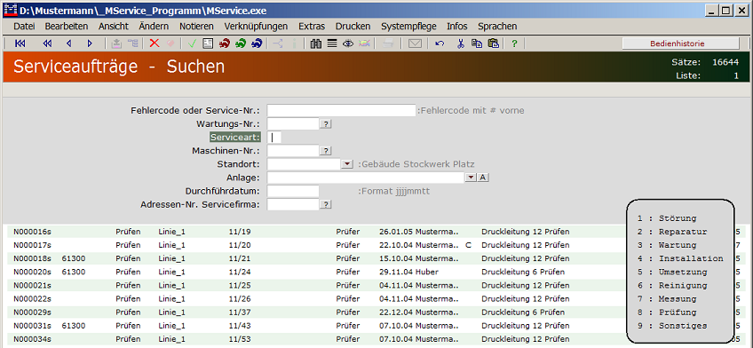Click the green checkmark confirm icon
Viewport: 753px width, 348px height.
(x=192, y=43)
